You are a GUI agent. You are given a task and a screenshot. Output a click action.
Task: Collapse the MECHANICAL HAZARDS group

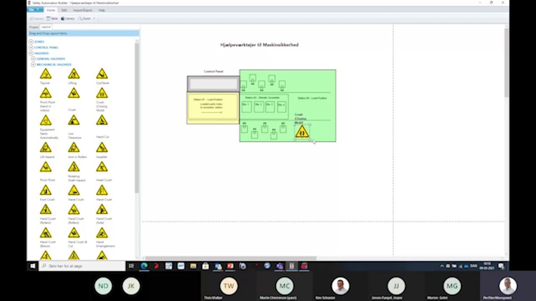tap(33, 65)
